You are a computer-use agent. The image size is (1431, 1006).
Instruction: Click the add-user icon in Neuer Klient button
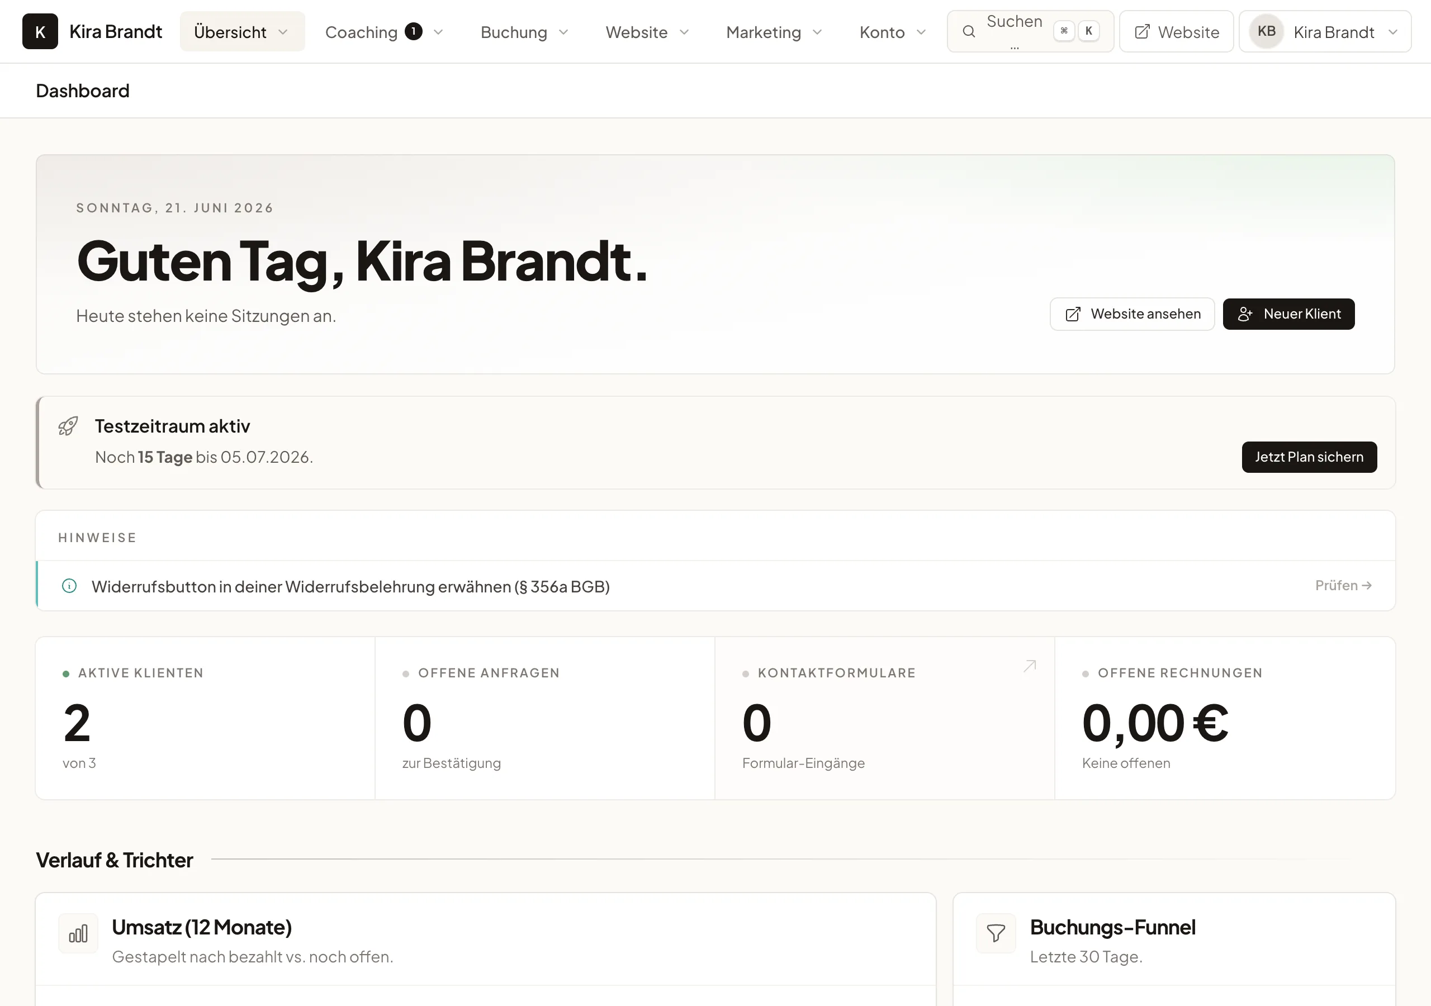tap(1245, 314)
